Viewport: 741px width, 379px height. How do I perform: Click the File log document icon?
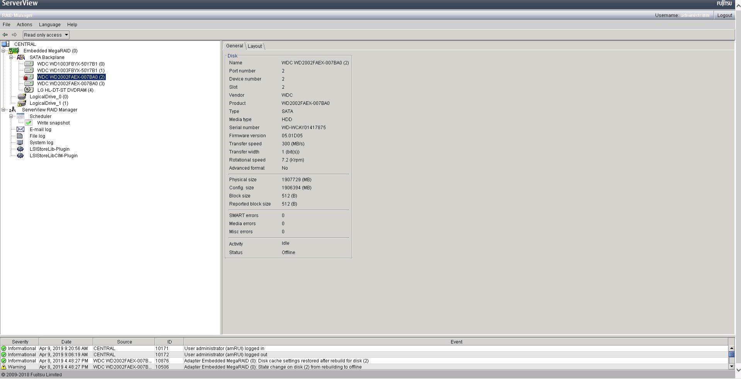[x=20, y=136]
